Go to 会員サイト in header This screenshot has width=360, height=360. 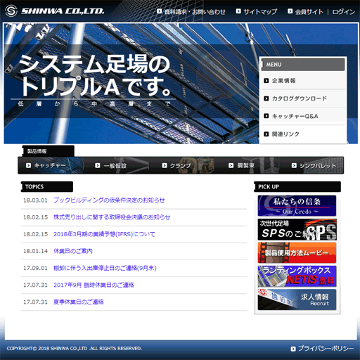309,11
